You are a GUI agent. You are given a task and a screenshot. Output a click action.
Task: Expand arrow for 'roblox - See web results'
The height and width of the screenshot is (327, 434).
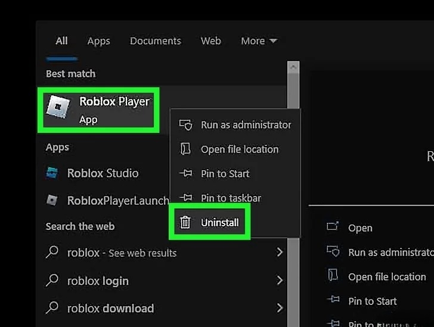click(280, 252)
